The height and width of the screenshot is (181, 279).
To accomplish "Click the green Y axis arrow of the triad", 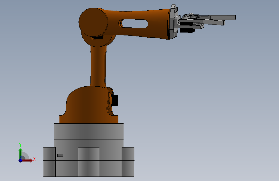I will point(21,154).
